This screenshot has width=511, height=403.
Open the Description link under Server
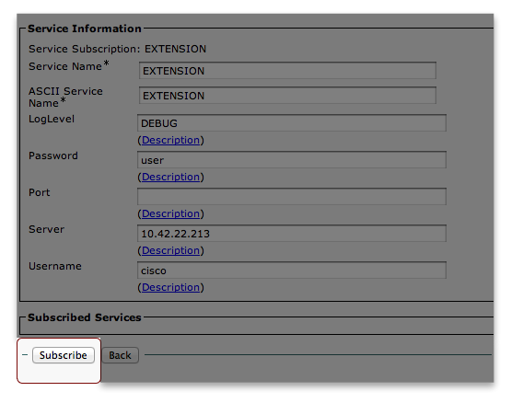click(170, 250)
